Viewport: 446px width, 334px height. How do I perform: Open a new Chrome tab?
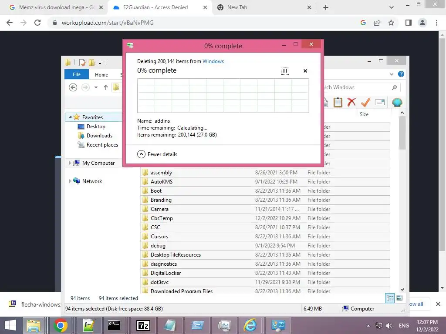326,7
